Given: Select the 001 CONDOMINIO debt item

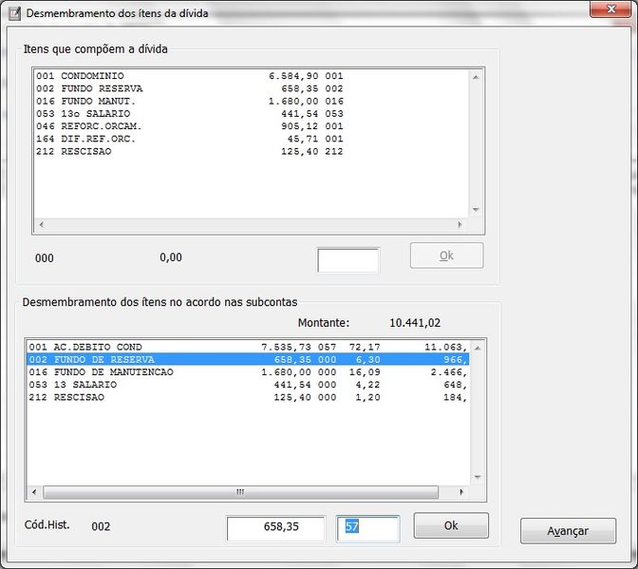Looking at the screenshot, I should [190, 76].
